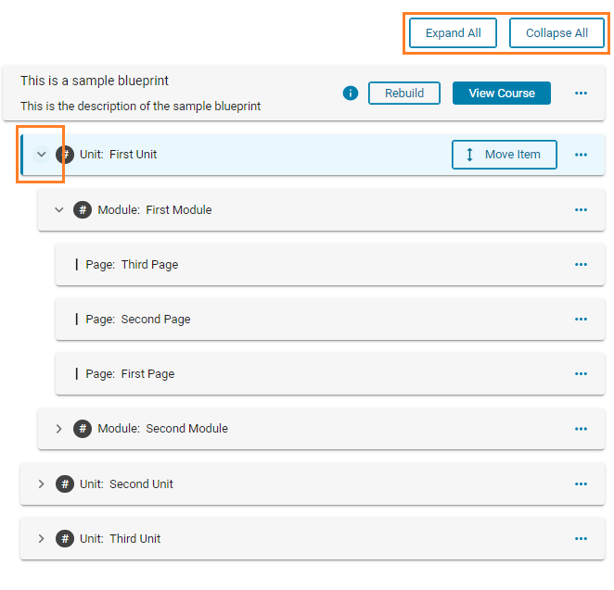This screenshot has width=614, height=590.
Task: Click the blueprint info icon
Action: (350, 93)
